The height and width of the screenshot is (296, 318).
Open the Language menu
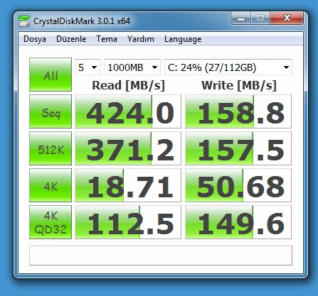pyautogui.click(x=183, y=39)
